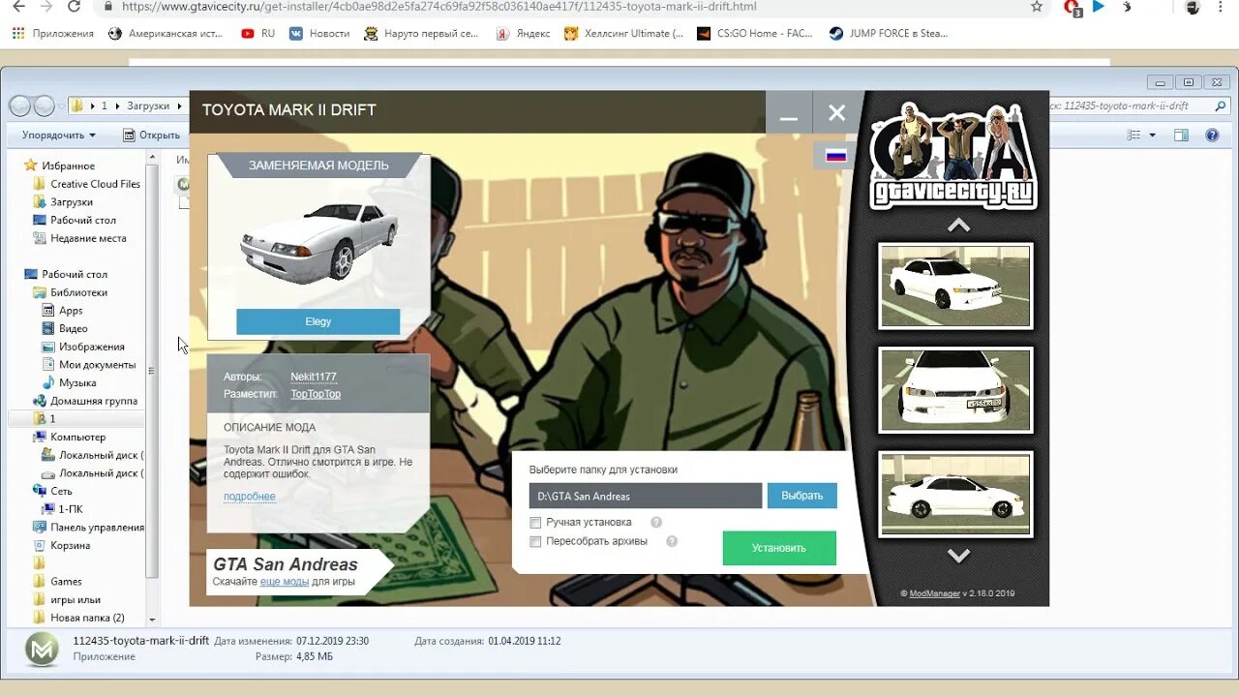Select Загрузки in the breadcrumb path
The image size is (1239, 697).
(x=148, y=106)
